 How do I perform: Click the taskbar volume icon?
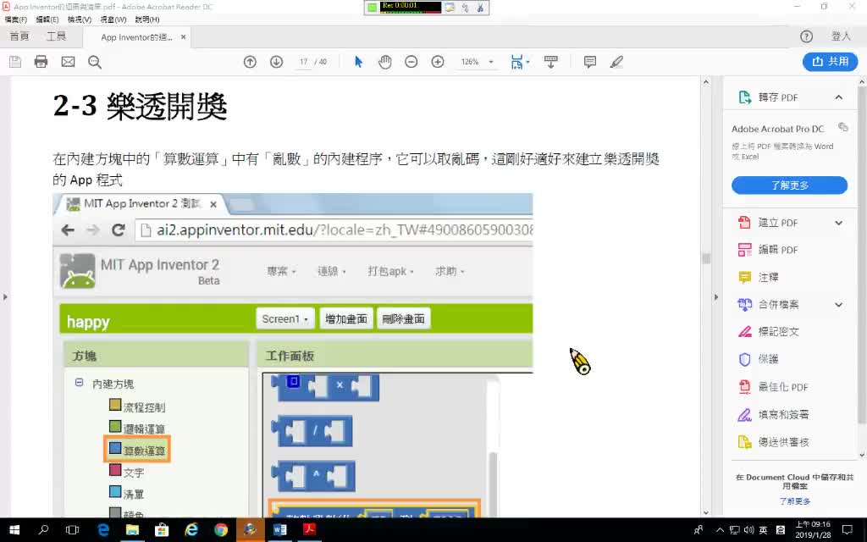pos(749,530)
